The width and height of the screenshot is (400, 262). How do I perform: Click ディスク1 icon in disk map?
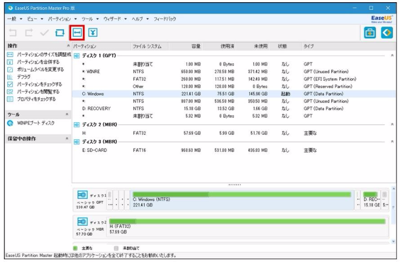tap(82, 195)
